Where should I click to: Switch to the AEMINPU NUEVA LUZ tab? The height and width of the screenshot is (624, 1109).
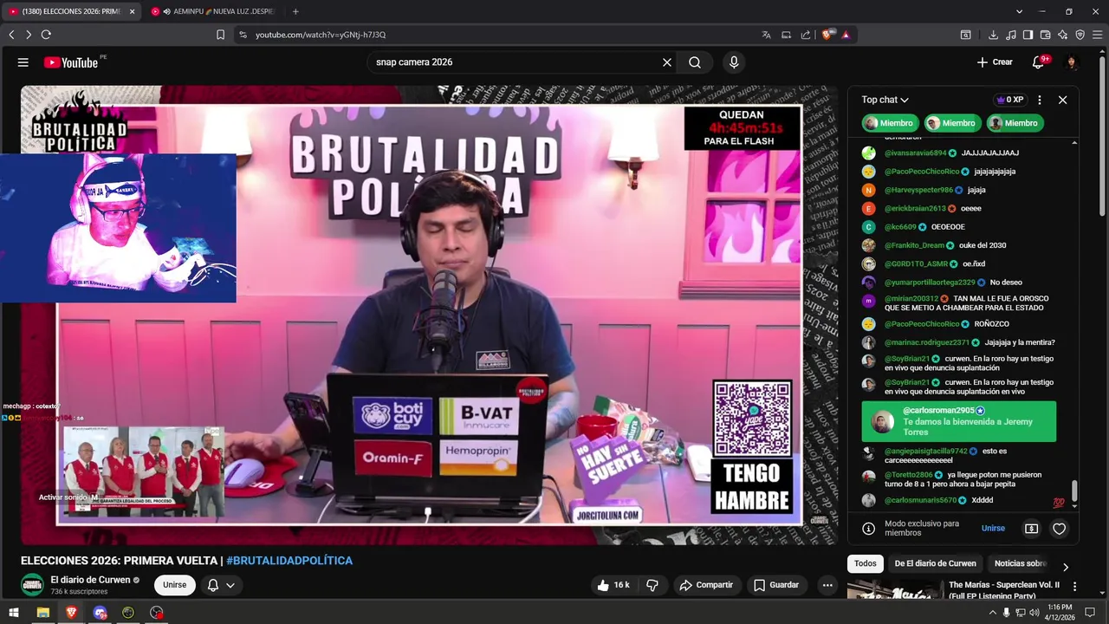tap(213, 11)
